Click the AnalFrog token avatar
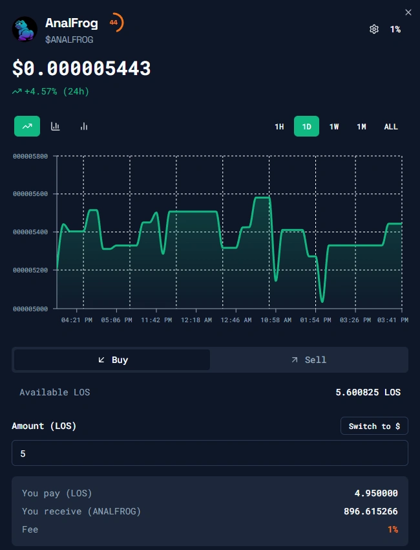This screenshot has height=550, width=420. [x=25, y=29]
